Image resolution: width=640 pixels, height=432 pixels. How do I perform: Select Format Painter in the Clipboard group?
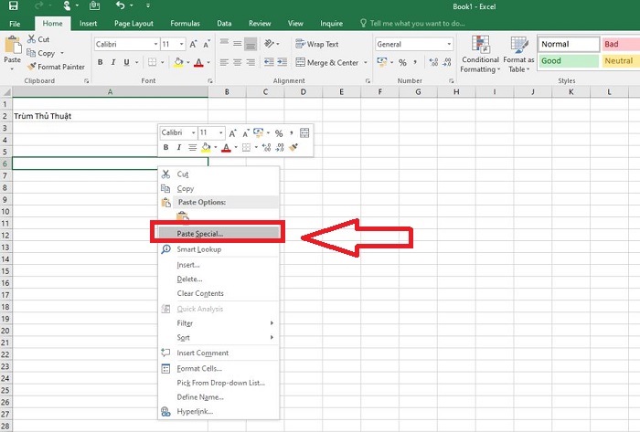click(56, 67)
